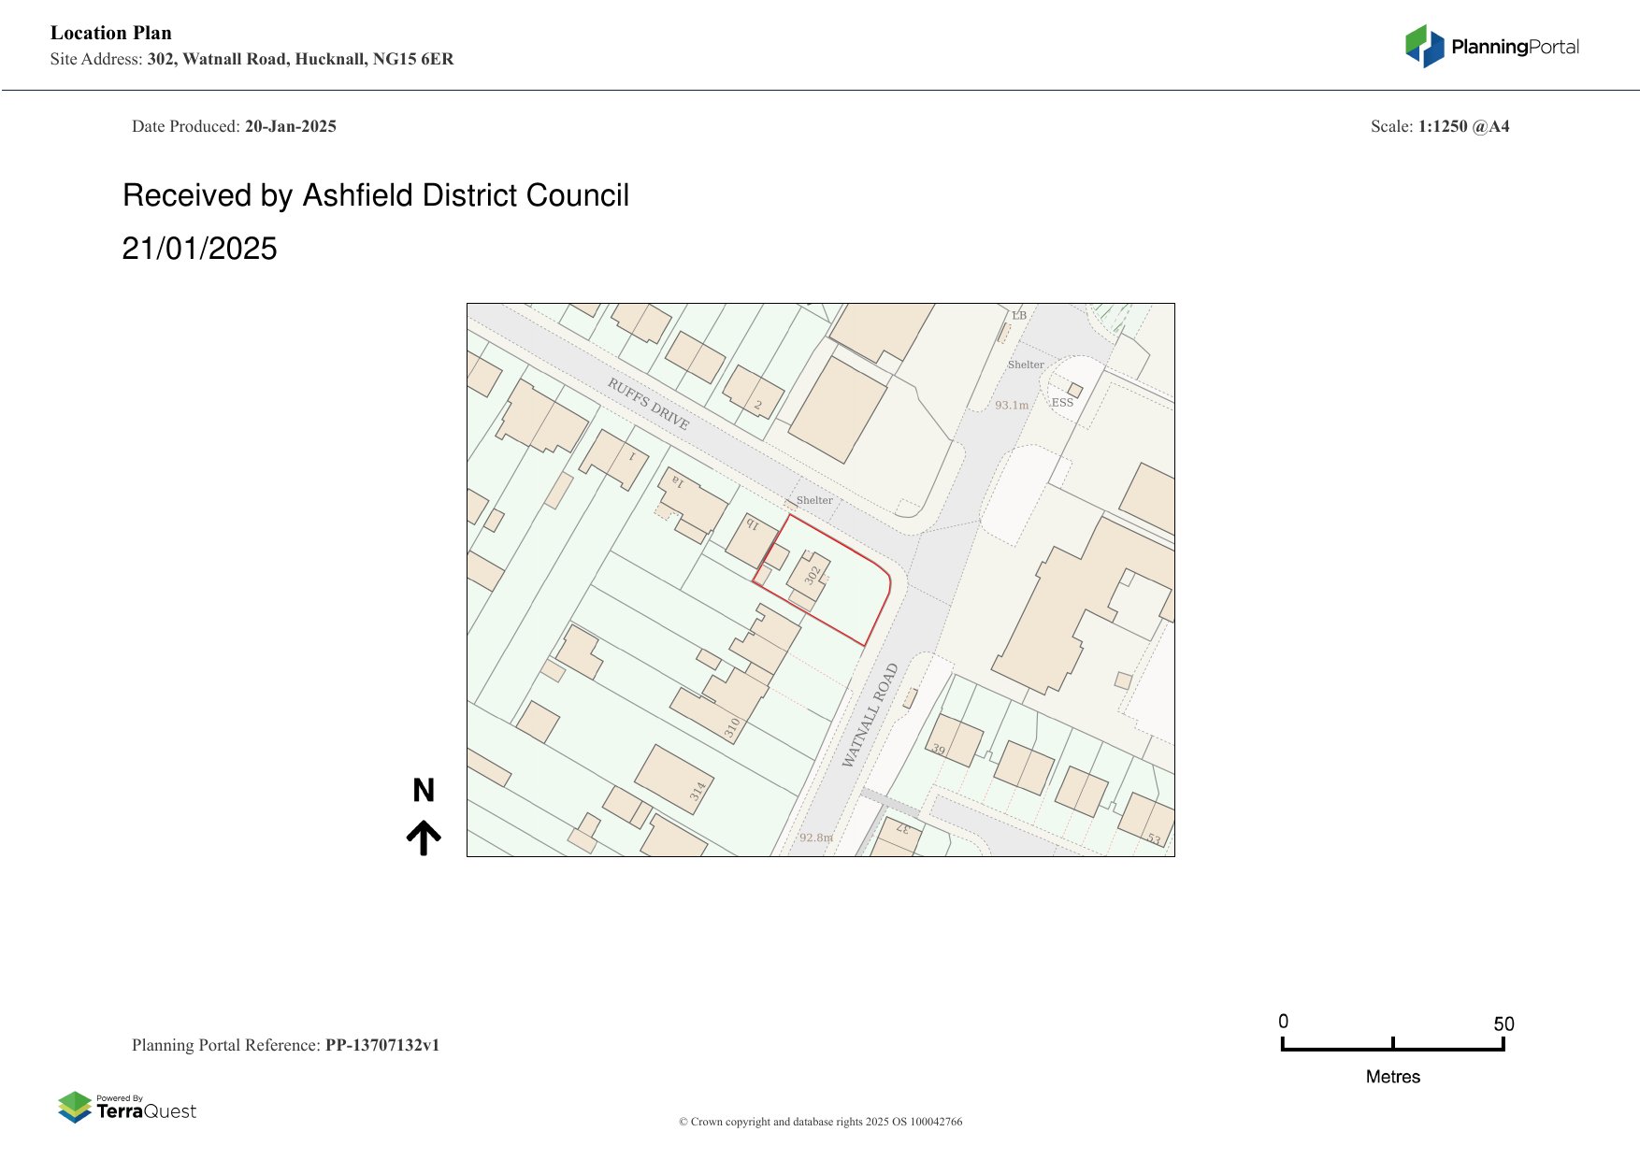Click the bold N compass letter

(424, 791)
